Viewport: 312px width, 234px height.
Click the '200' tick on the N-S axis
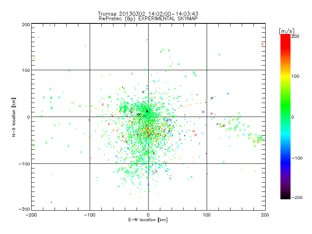pos(26,25)
